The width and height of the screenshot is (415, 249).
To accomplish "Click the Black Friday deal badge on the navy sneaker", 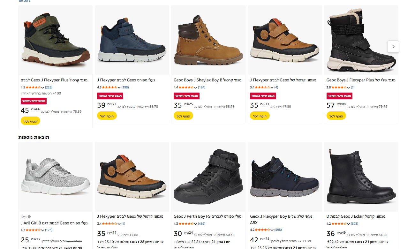I will point(110,96).
